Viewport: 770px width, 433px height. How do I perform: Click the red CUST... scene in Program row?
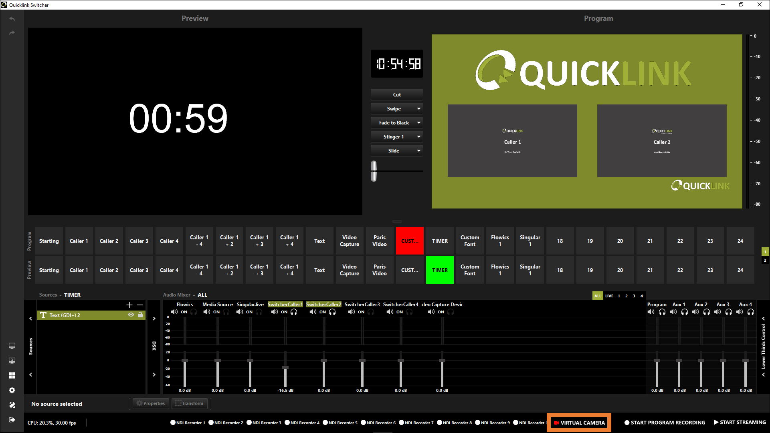pyautogui.click(x=410, y=241)
